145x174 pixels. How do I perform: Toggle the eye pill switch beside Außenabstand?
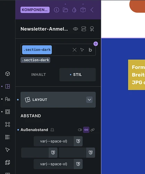point(80,130)
